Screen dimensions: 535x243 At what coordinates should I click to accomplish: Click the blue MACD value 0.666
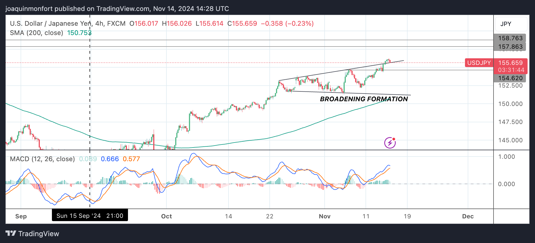(x=110, y=159)
